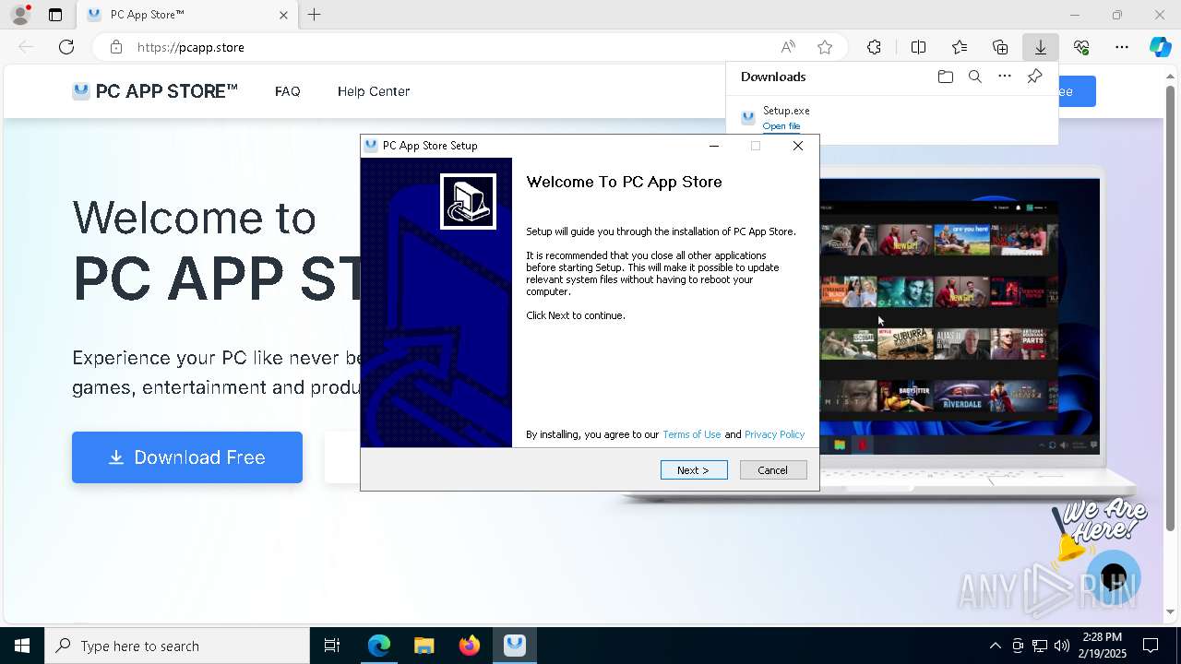Viewport: 1181px width, 664px height.
Task: Open a new browser tab
Action: coord(315,15)
